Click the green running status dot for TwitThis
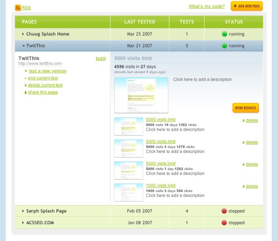Viewport: 278px width, 241px height. tap(224, 46)
